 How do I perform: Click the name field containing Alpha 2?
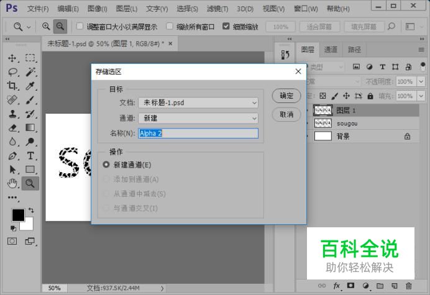(198, 134)
